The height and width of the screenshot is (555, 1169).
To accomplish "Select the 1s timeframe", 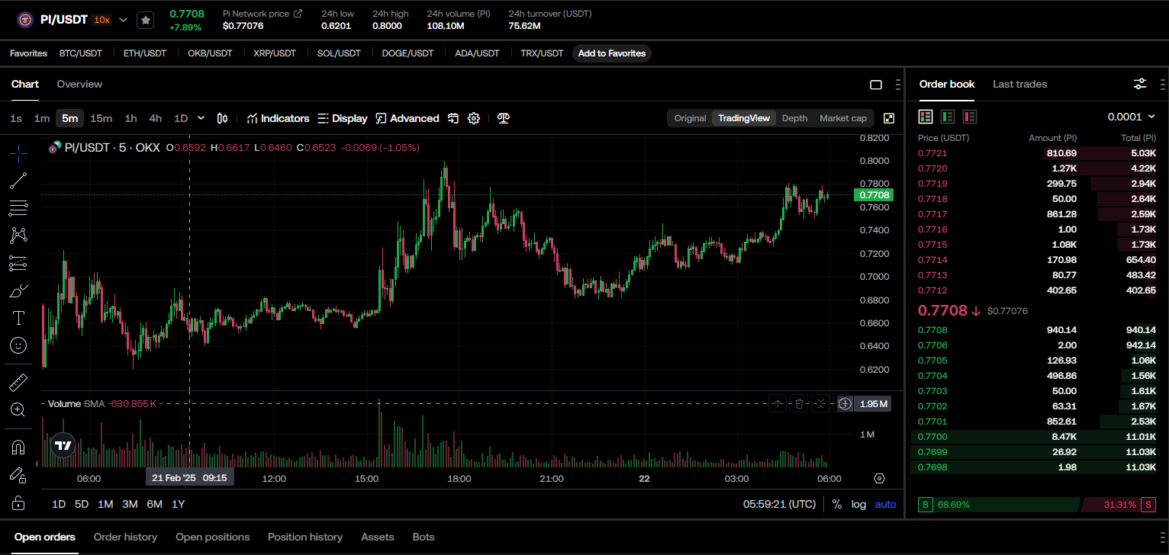I will pyautogui.click(x=16, y=118).
